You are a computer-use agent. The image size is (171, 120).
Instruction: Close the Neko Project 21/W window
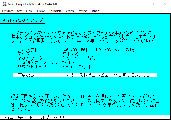[x=165, y=4]
